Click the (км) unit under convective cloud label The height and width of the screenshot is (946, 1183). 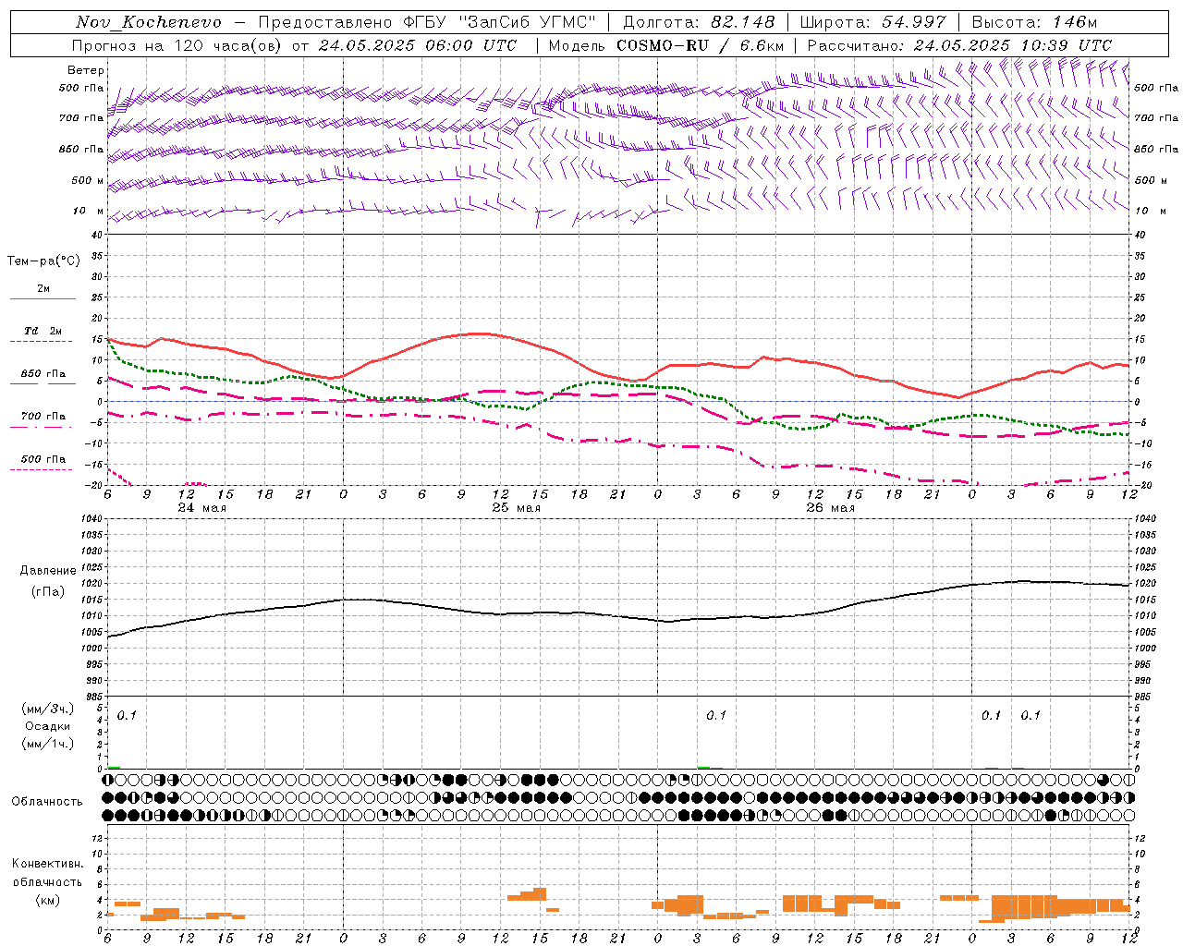pos(47,901)
